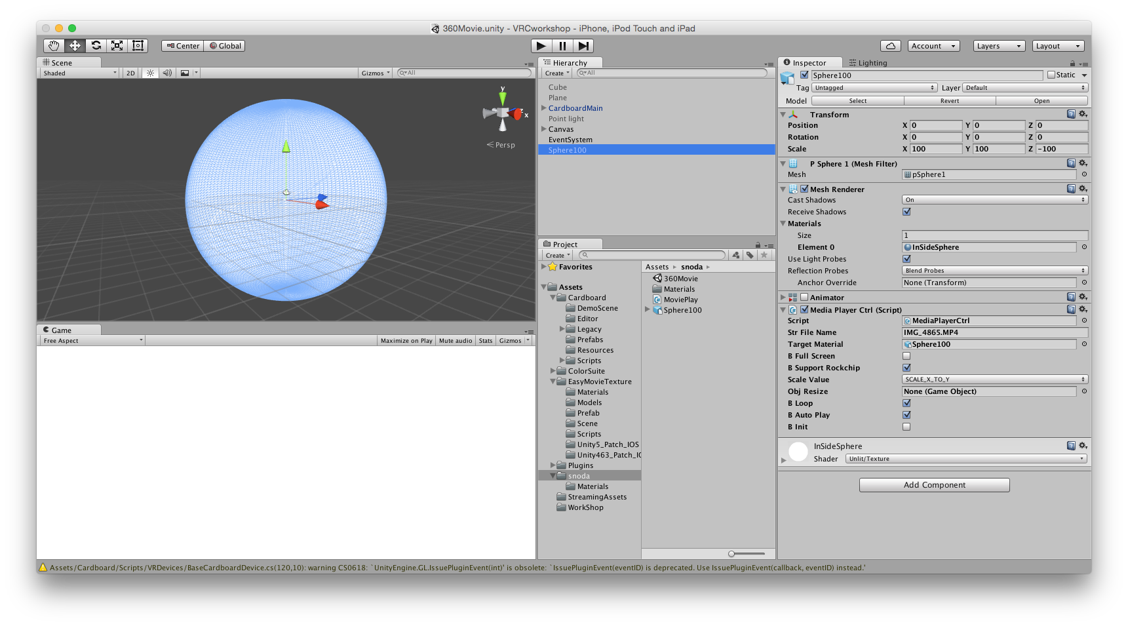Click the Add Component button
1128x626 pixels.
(935, 485)
